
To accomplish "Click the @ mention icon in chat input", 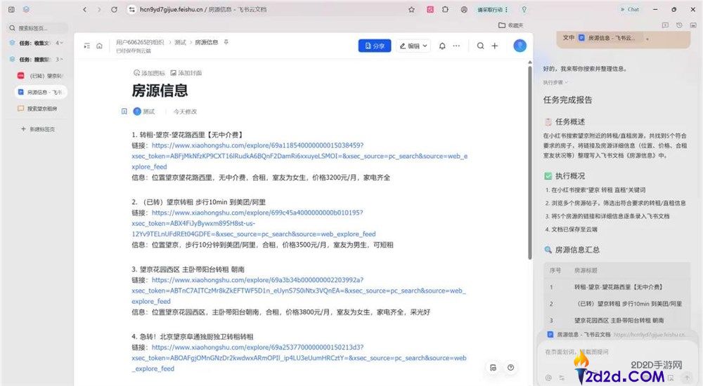I will coord(548,378).
